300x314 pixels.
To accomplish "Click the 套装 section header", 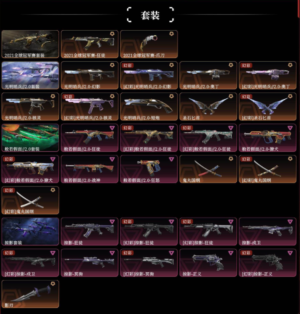I will [x=150, y=15].
